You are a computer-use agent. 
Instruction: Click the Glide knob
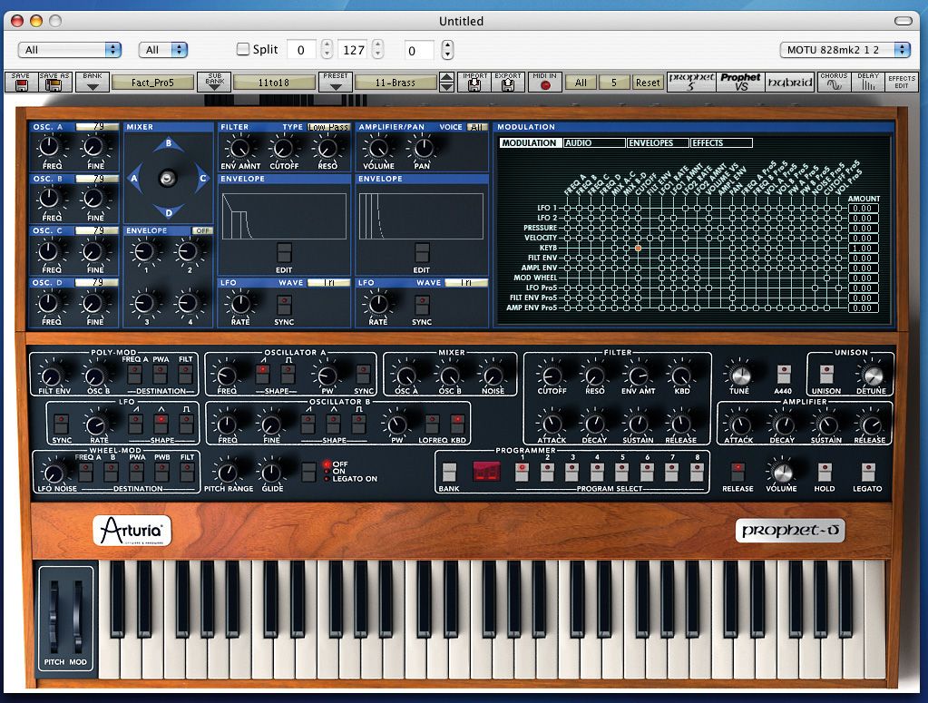click(271, 473)
